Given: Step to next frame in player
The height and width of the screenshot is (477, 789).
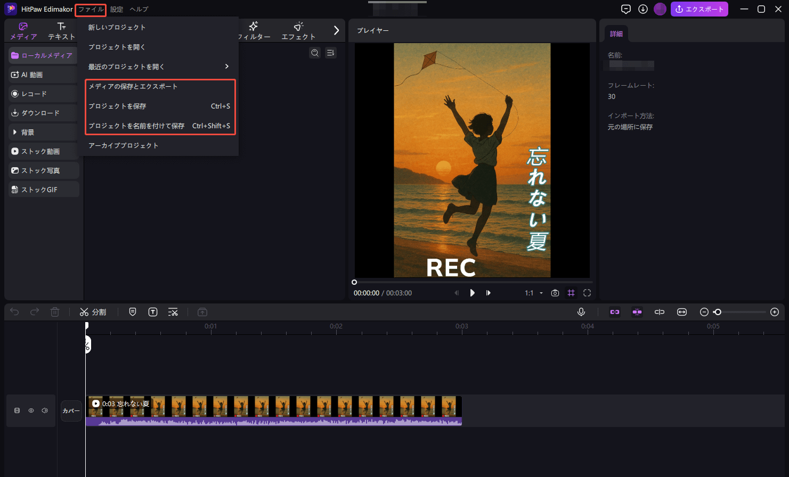Looking at the screenshot, I should (x=488, y=293).
